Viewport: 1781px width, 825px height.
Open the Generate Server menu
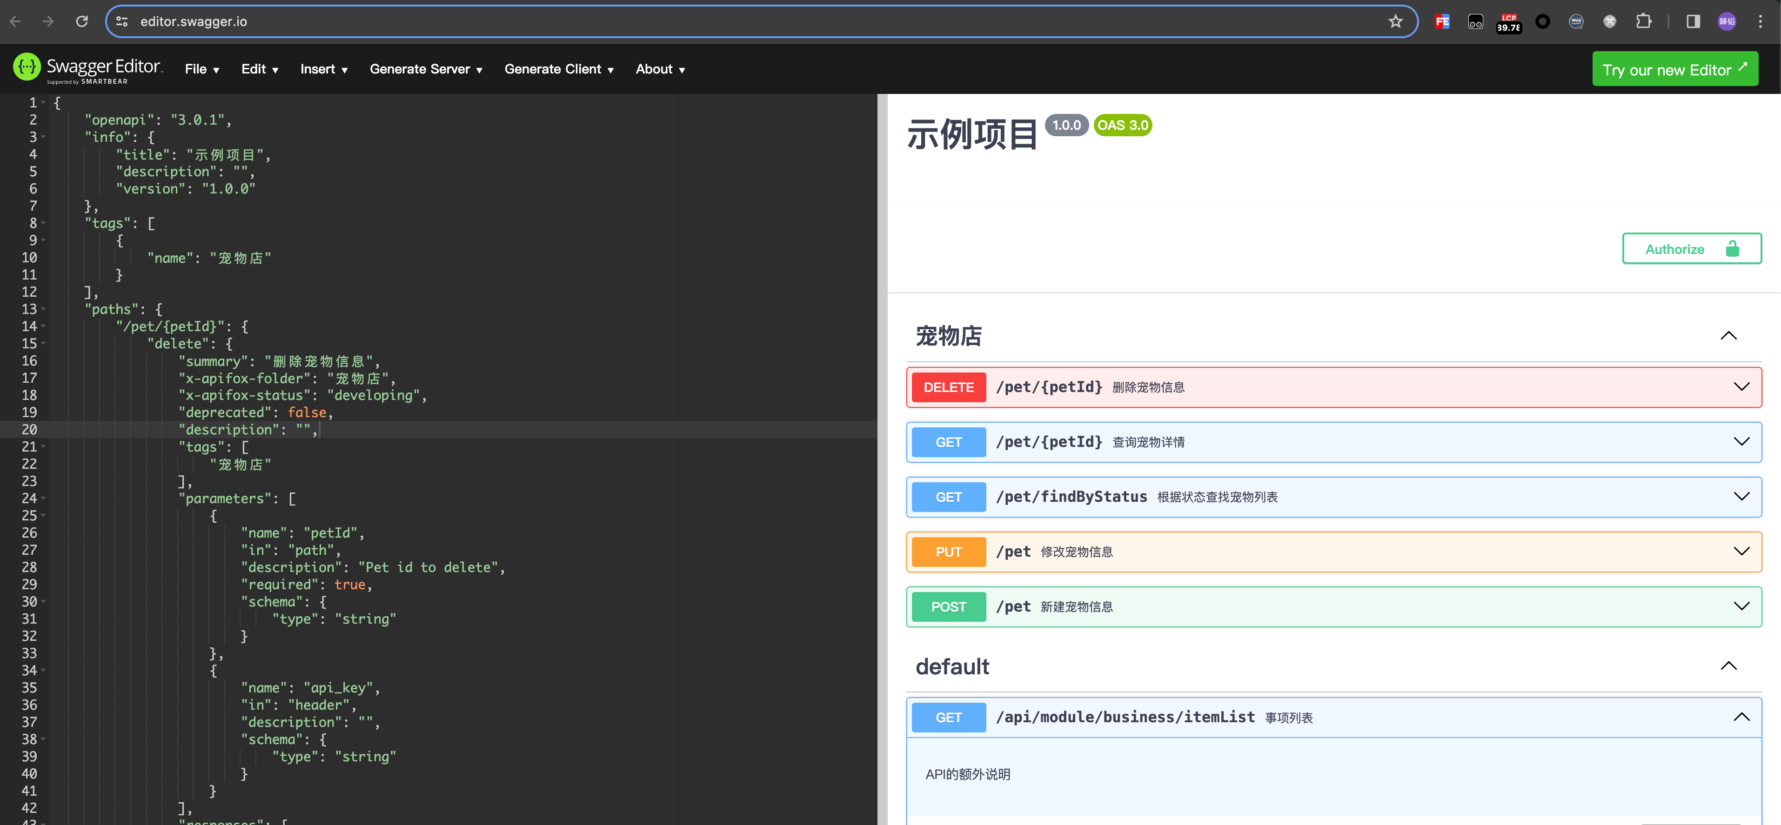(x=426, y=69)
